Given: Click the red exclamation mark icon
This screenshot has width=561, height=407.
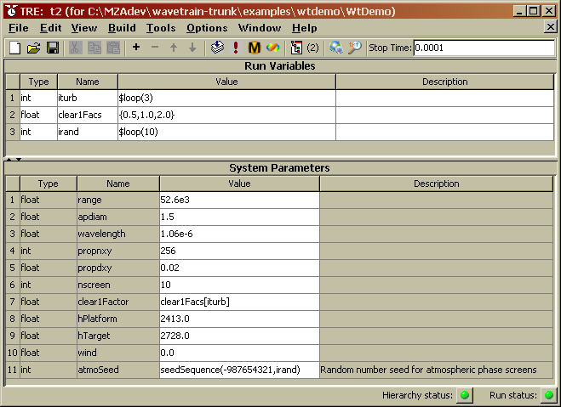Looking at the screenshot, I should point(236,47).
